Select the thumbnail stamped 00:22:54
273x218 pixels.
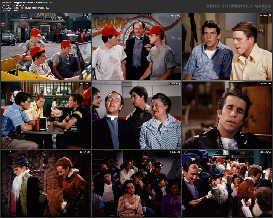[x=227, y=183]
